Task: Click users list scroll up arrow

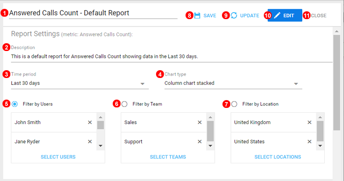Action: [x=100, y=117]
